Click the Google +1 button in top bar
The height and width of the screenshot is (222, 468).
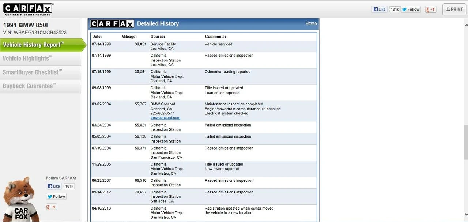click(x=430, y=10)
